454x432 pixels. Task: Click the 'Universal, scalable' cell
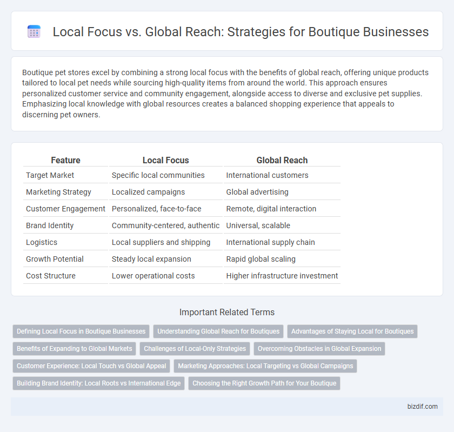point(282,225)
